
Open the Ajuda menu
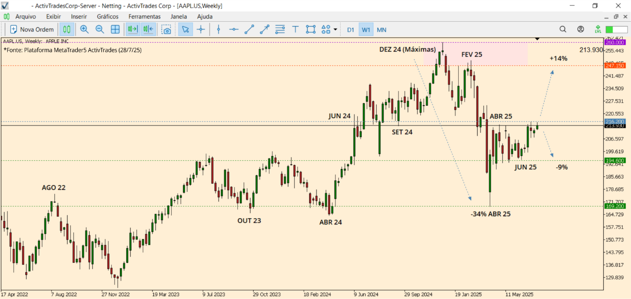pyautogui.click(x=204, y=16)
